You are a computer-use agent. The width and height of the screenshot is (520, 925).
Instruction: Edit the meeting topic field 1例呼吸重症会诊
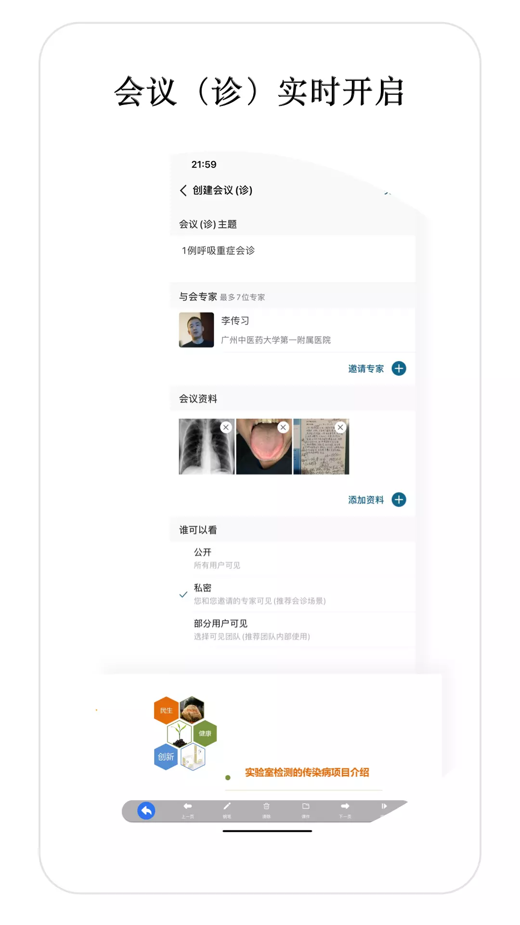click(293, 258)
